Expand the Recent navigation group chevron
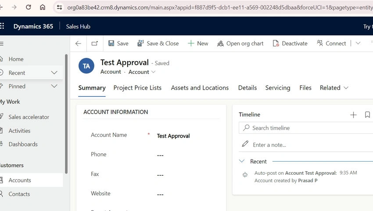373x211 pixels. point(54,73)
